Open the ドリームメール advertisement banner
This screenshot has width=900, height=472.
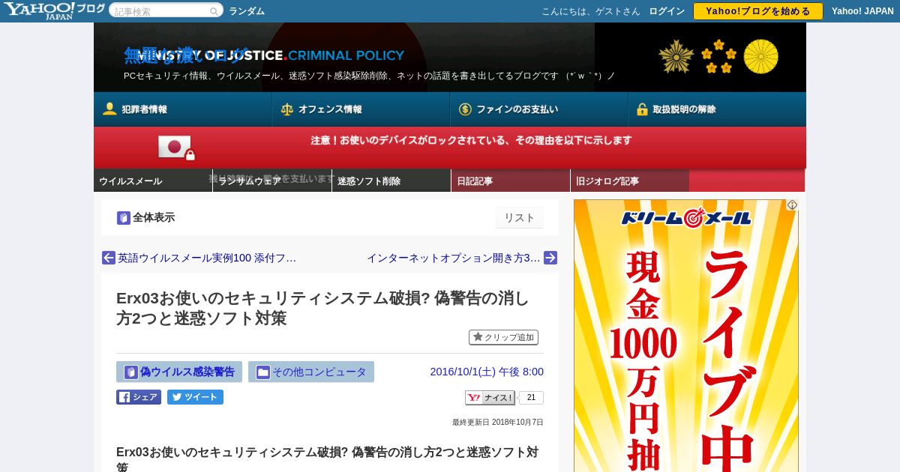[686, 336]
